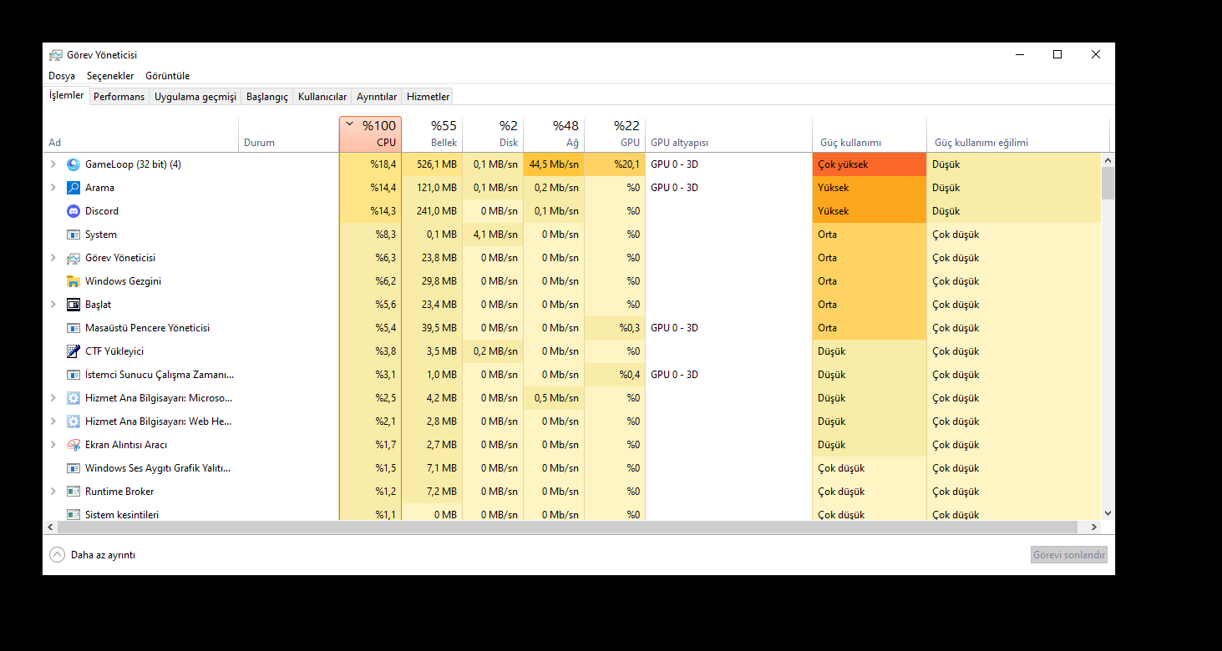
Task: Click the Task Manager title bar icon
Action: click(56, 55)
